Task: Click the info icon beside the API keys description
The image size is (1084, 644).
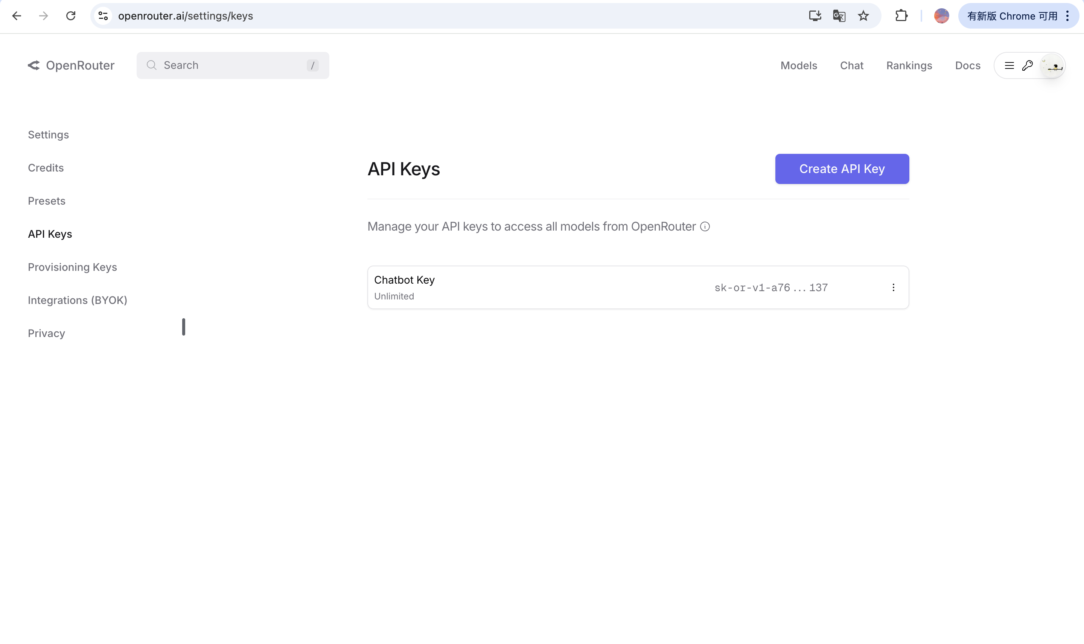Action: tap(703, 226)
